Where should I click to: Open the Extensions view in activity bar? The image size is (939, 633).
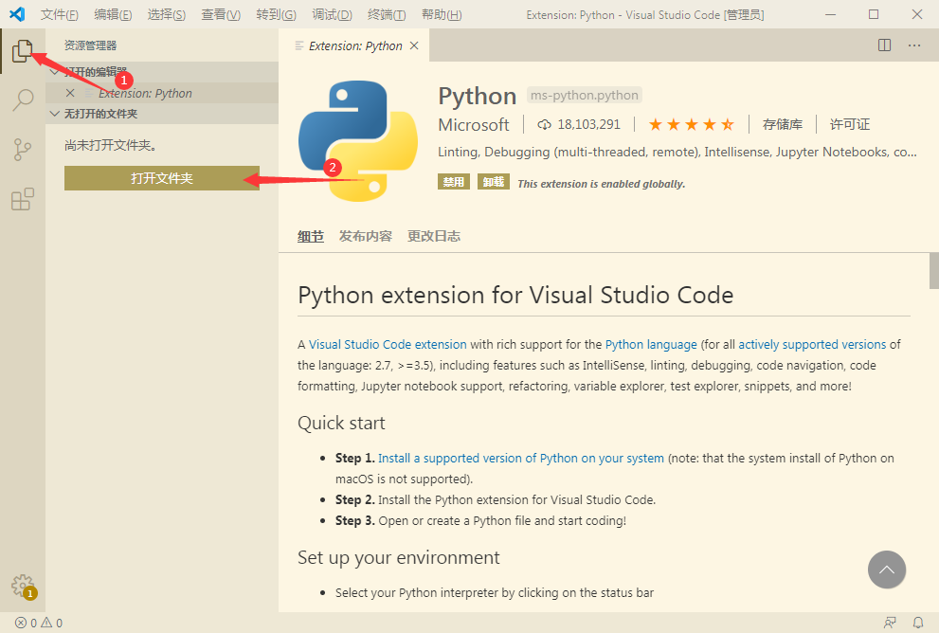coord(23,199)
